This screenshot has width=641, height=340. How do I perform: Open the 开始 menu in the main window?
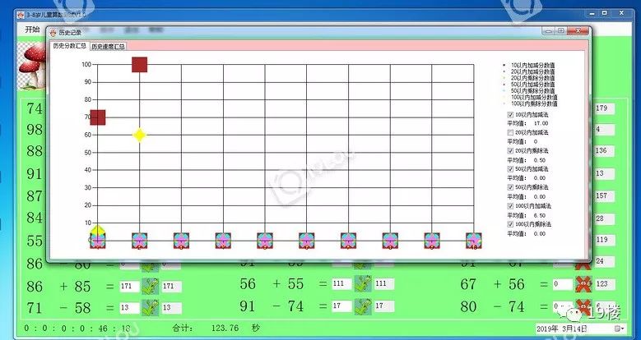32,30
